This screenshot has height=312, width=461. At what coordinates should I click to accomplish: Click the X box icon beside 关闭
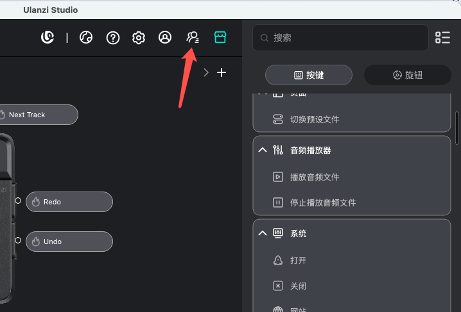click(x=278, y=286)
